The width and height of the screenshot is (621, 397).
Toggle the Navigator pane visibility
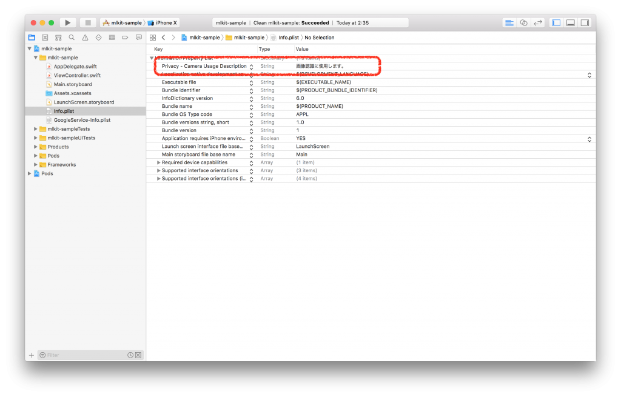pyautogui.click(x=557, y=23)
